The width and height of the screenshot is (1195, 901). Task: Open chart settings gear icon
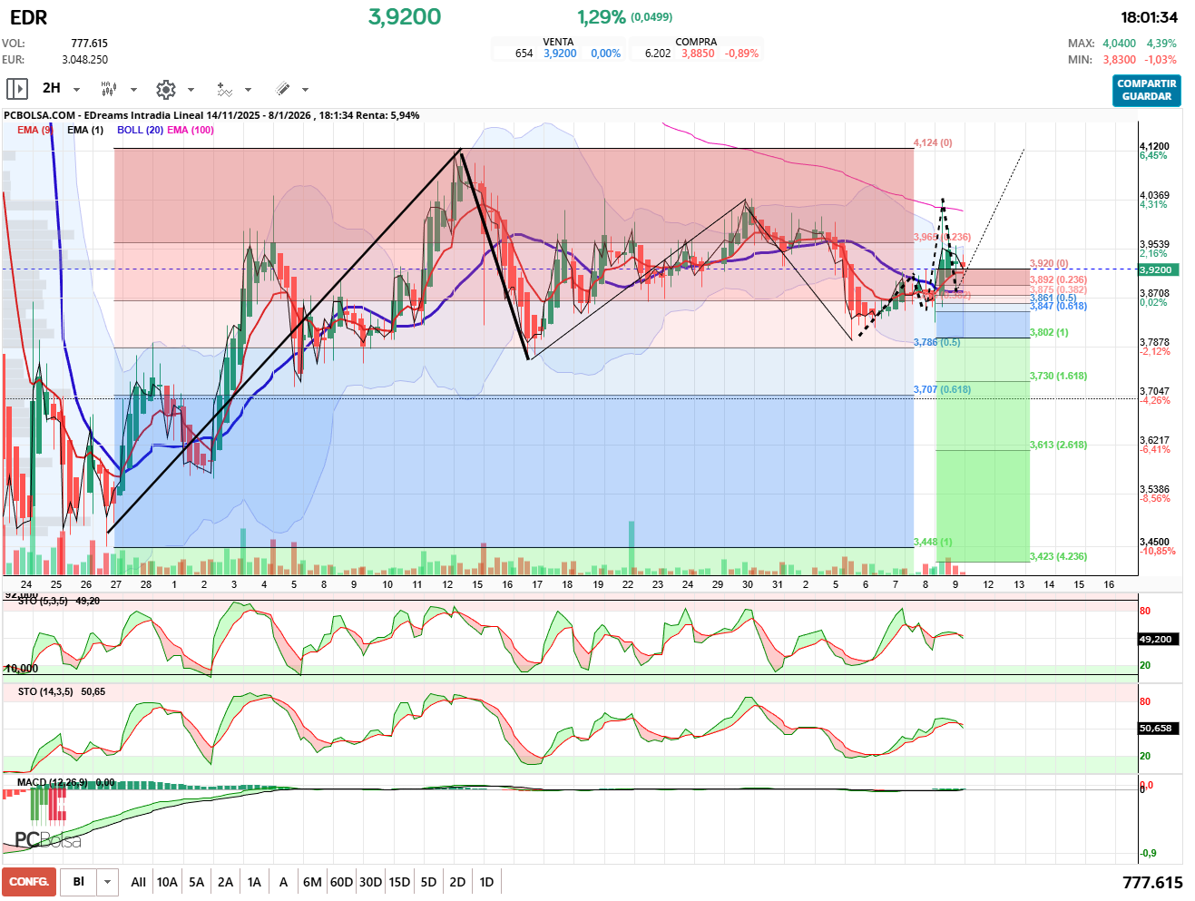(x=165, y=89)
